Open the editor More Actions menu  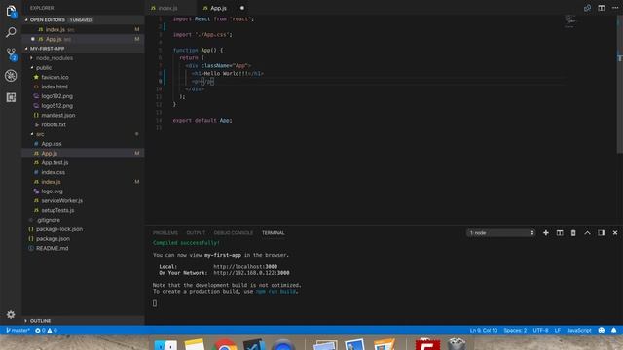coord(615,8)
